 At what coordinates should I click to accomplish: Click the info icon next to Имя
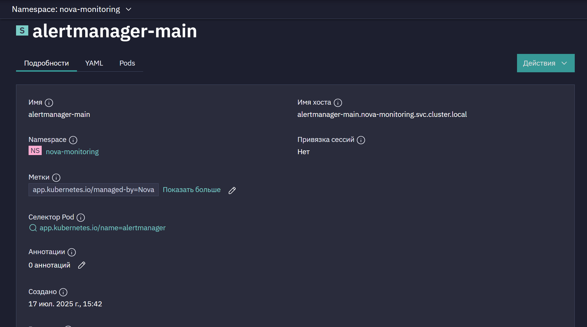(49, 103)
